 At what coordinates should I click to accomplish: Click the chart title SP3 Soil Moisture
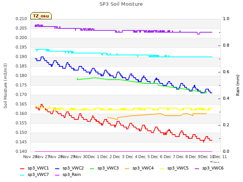click(121, 4)
